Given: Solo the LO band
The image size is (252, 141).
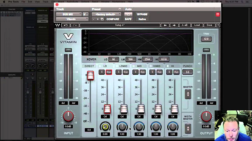Looking at the screenshot, I should 101,72.
